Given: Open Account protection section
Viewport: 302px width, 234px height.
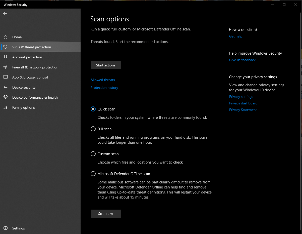Looking at the screenshot, I should [40, 57].
